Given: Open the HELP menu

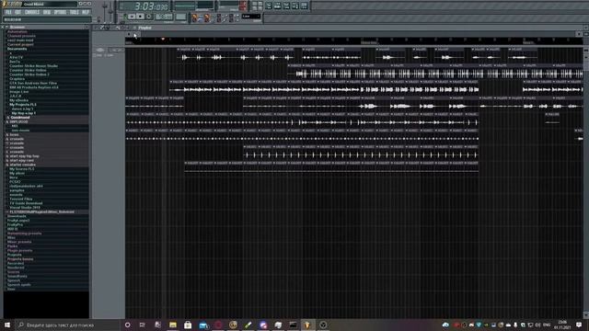Looking at the screenshot, I should click(86, 12).
